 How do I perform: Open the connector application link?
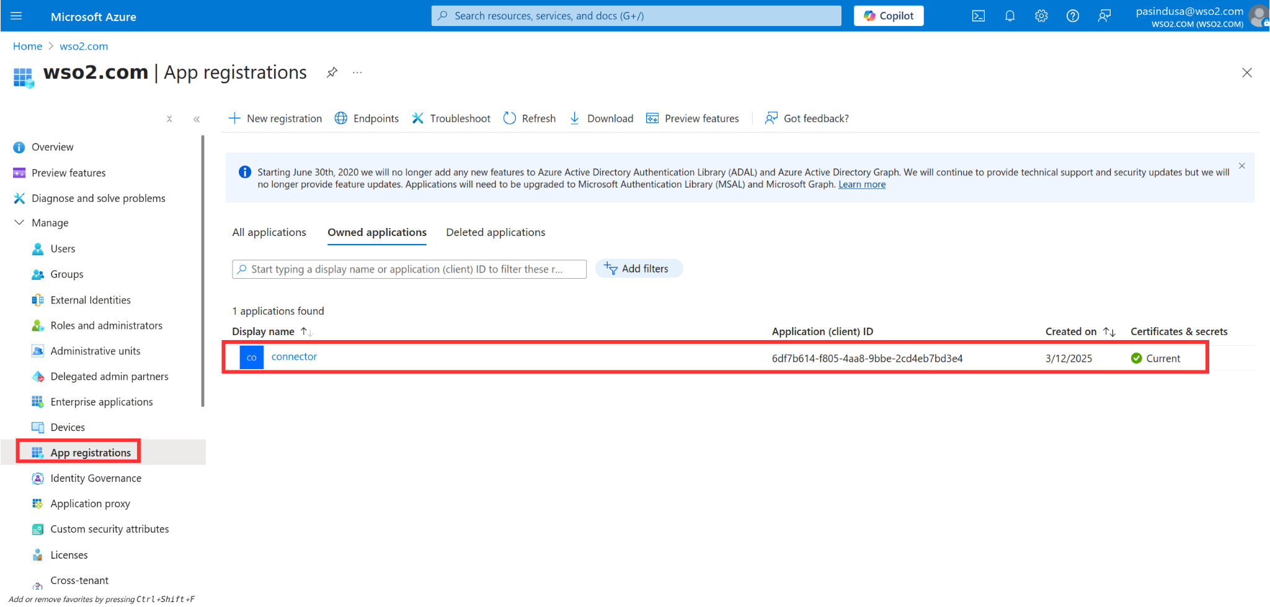point(294,357)
